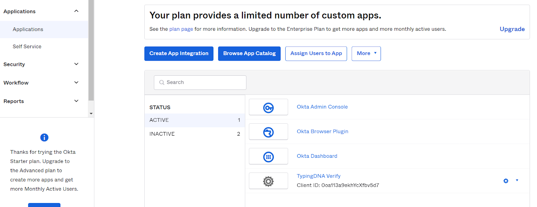
Task: Expand the Security sidebar section
Action: [76, 64]
